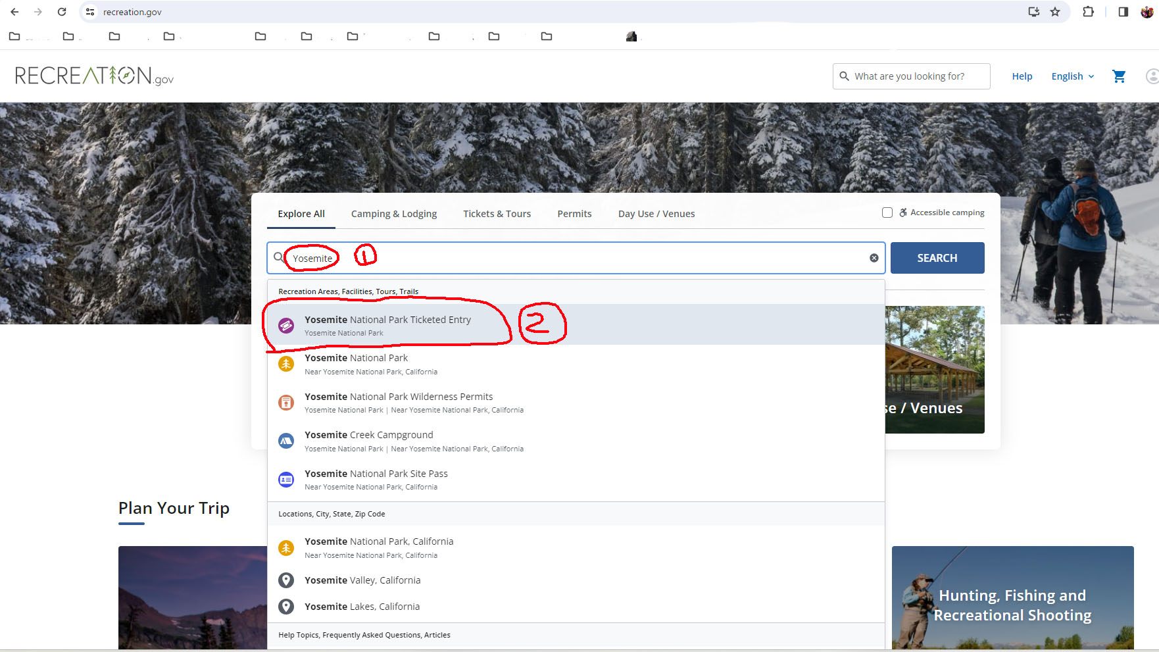Click the purple ticket icon for Ticketed Entry
Image resolution: width=1159 pixels, height=652 pixels.
(286, 325)
